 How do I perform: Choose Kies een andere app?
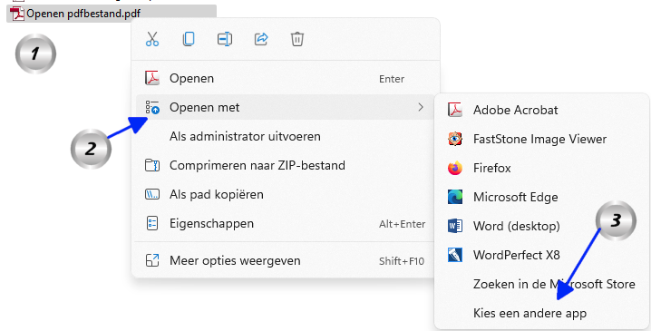541,313
